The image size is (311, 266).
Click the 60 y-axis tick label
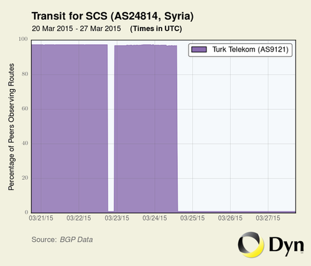tap(25, 109)
